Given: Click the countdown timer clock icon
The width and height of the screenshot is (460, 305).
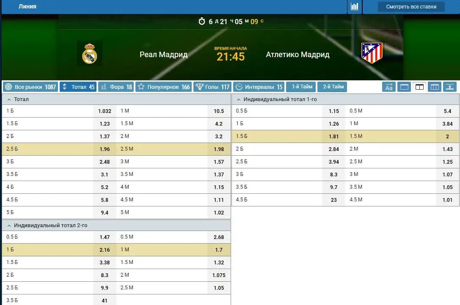Looking at the screenshot, I should [x=202, y=21].
